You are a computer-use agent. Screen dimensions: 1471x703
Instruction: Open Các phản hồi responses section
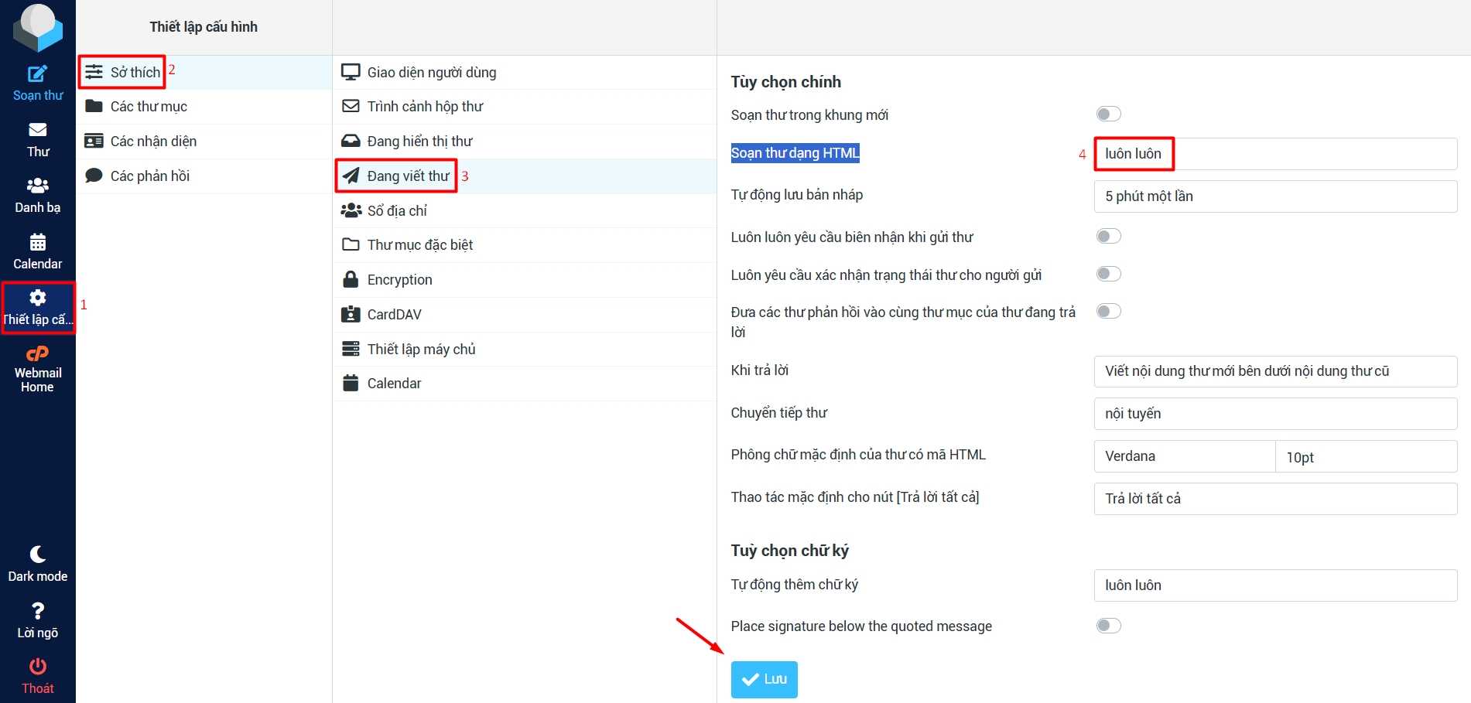pos(149,176)
